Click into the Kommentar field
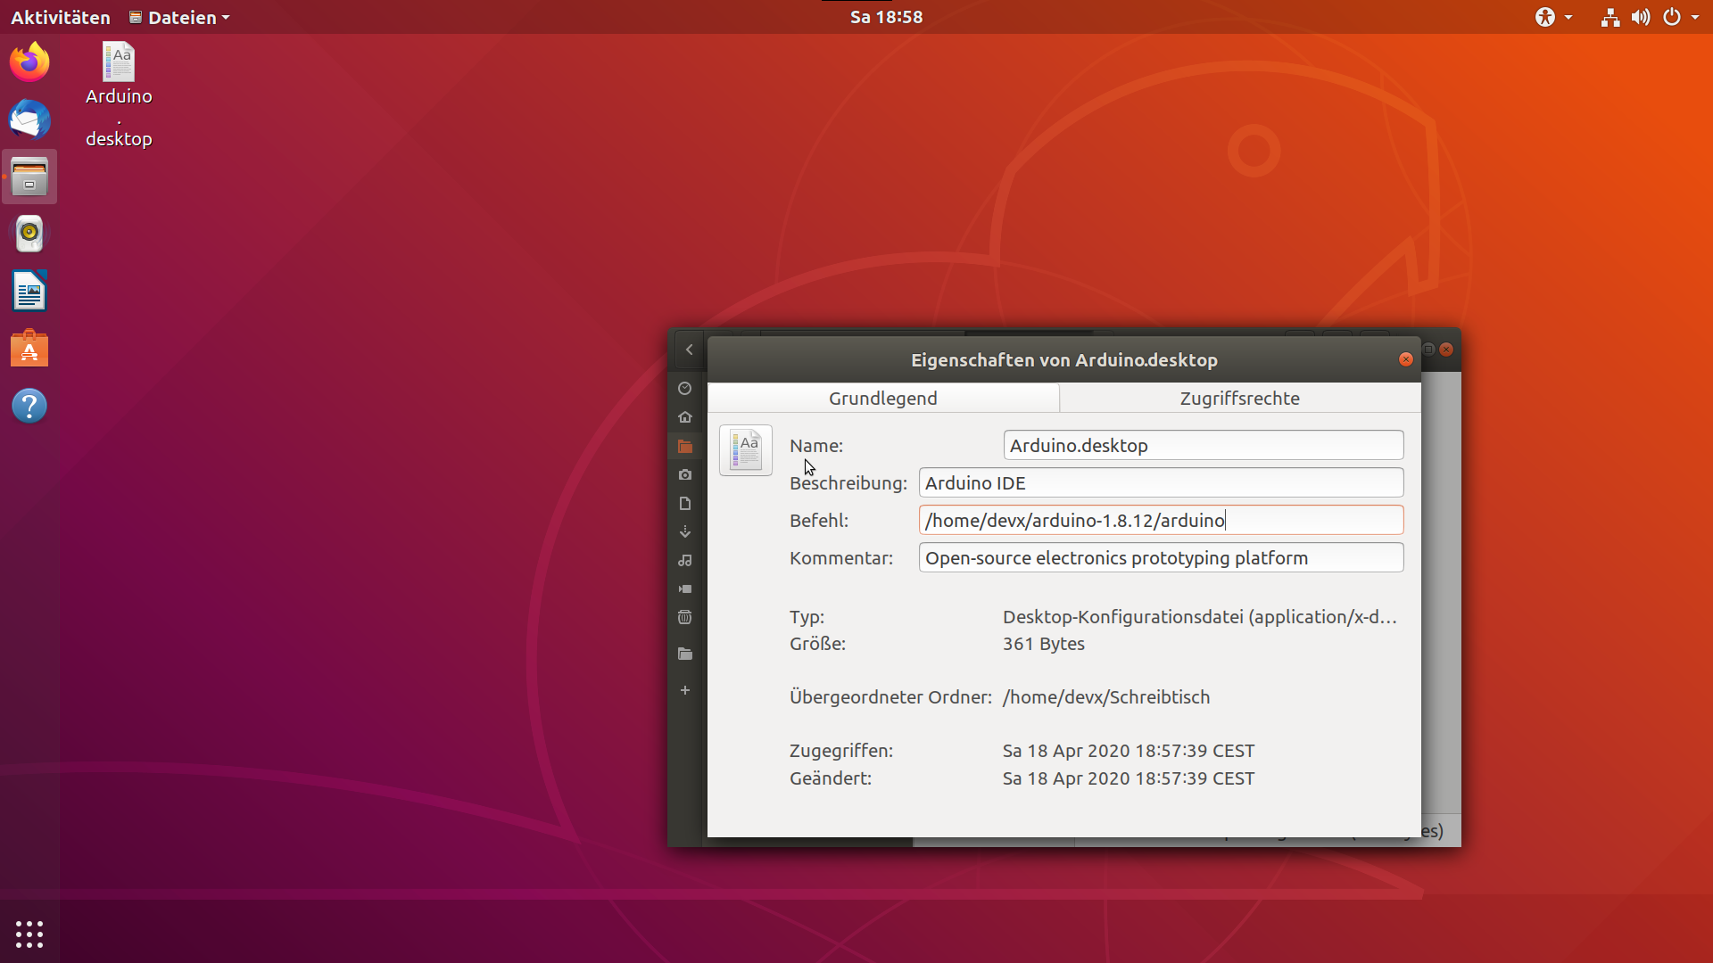 pos(1161,557)
